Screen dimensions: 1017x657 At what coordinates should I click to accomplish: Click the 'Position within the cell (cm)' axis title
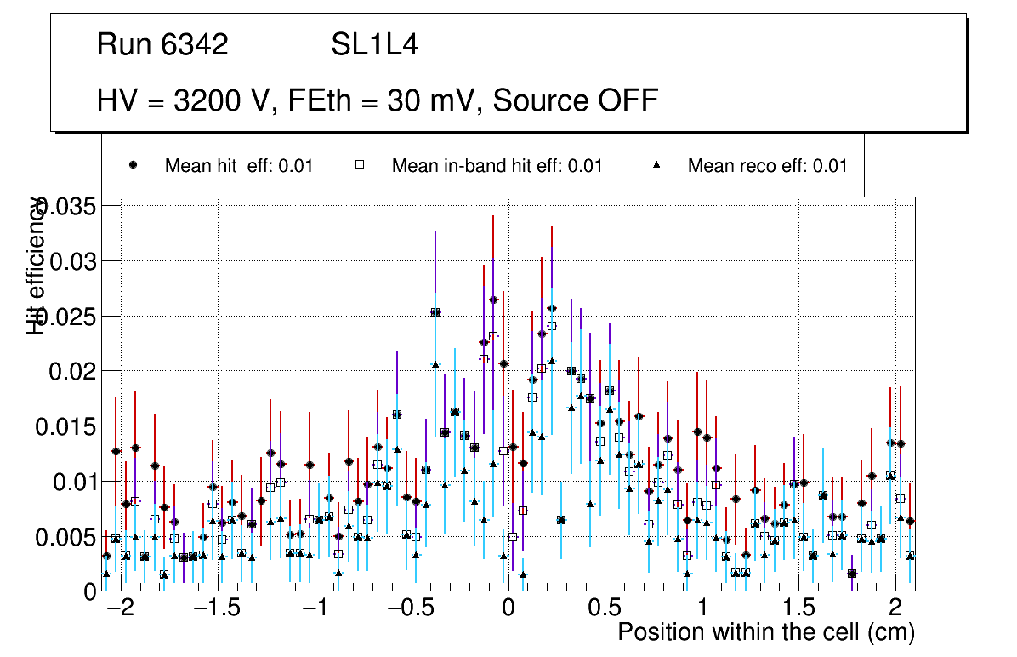(765, 632)
